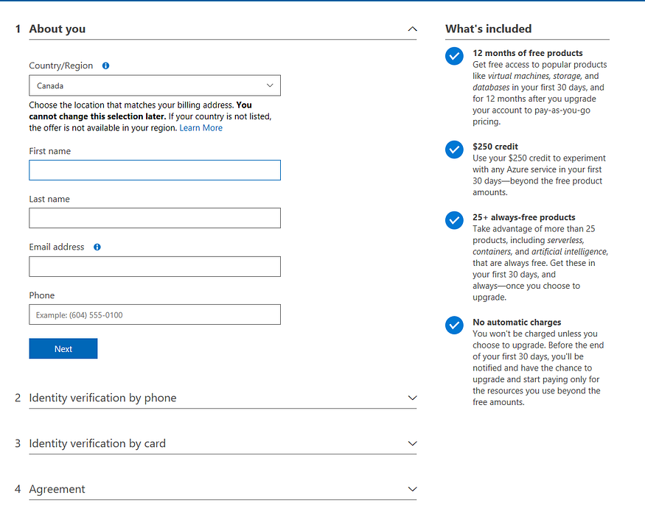645x517 pixels.
Task: Click the checkmark beside 25+ always-free products
Action: pyautogui.click(x=454, y=220)
